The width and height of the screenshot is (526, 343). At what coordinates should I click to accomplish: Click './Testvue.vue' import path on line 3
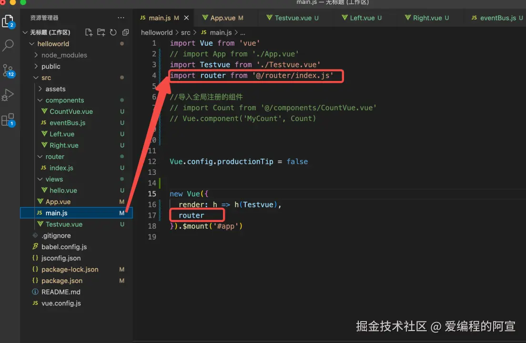coord(289,65)
